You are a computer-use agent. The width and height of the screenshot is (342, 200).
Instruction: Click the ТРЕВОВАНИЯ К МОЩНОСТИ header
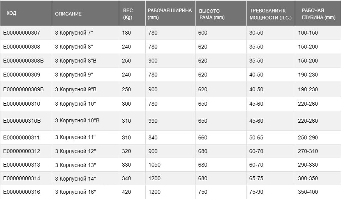tap(269, 14)
